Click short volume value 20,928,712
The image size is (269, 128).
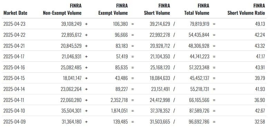(160, 46)
